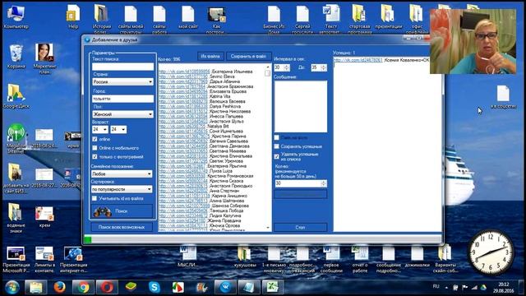Switch to Firefox in the taskbar
The image size is (526, 296).
(60, 287)
